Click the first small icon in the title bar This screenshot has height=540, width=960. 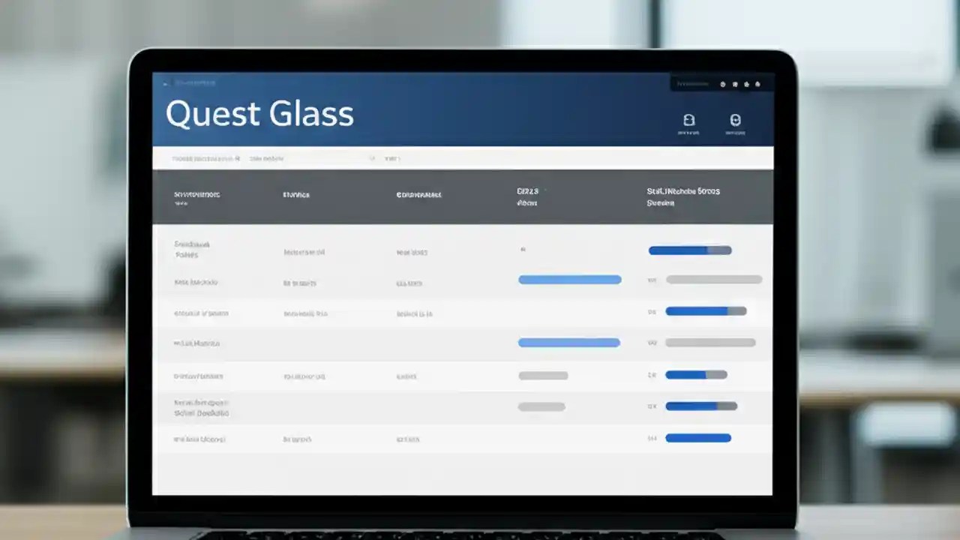(722, 84)
